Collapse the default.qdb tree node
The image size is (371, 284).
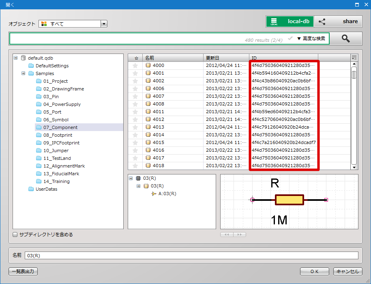(16, 58)
